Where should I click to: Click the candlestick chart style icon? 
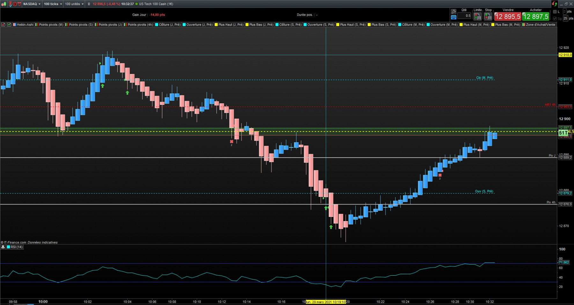(4, 4)
